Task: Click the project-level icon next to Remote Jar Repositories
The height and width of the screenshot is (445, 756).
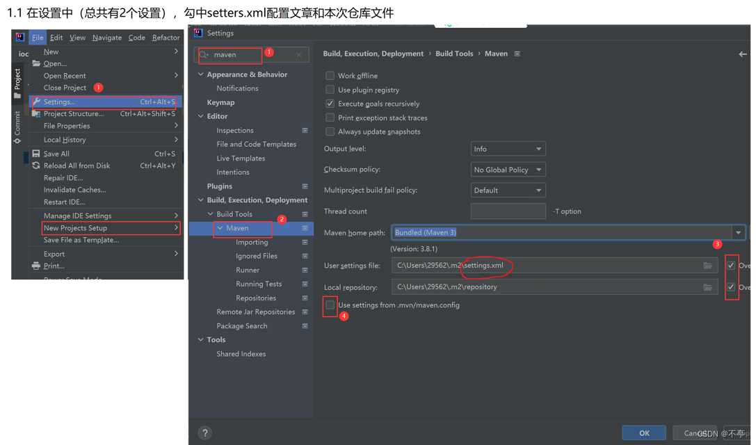Action: (305, 312)
